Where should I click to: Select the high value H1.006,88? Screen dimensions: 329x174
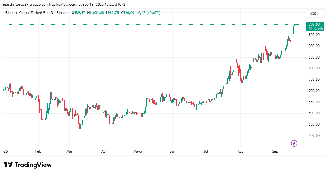[x=95, y=13]
